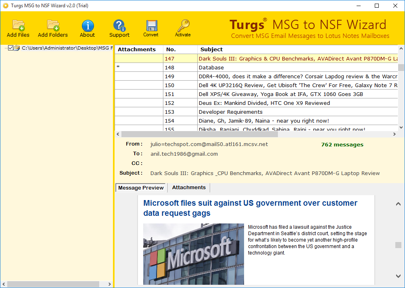Select the Database message row

point(256,67)
